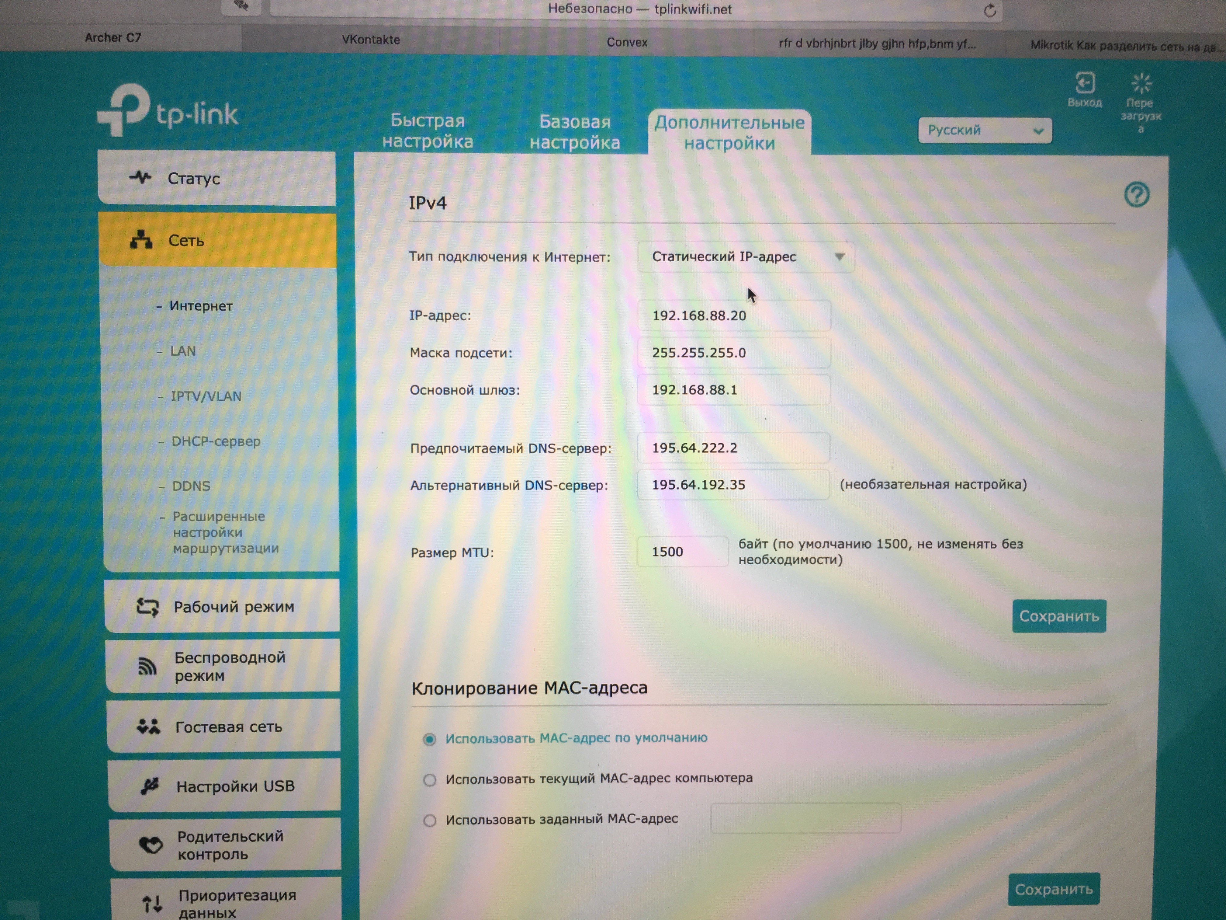Image resolution: width=1226 pixels, height=920 pixels.
Task: Select default MAC address radio option
Action: 430,739
